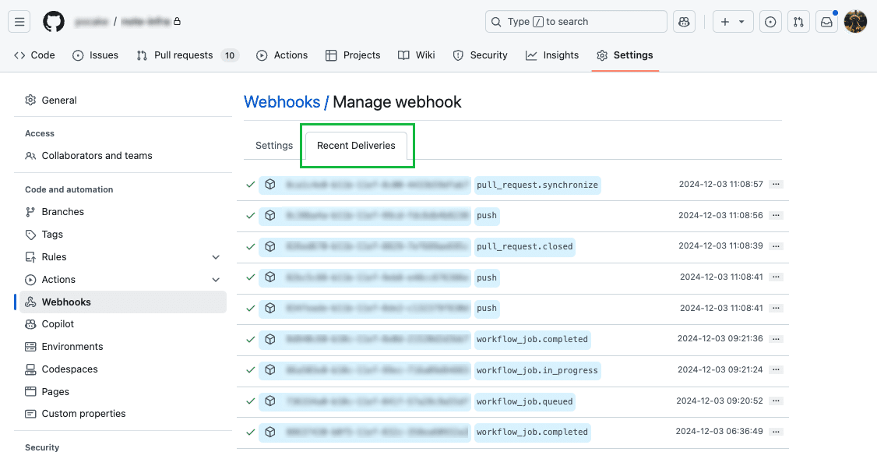Open the Webhooks breadcrumb link
The height and width of the screenshot is (452, 877).
281,102
